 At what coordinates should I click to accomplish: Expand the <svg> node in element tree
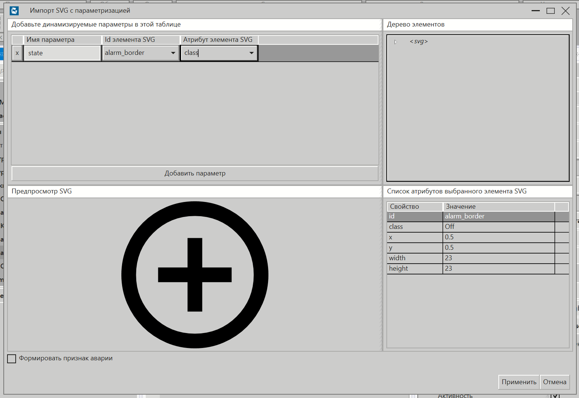click(x=396, y=41)
